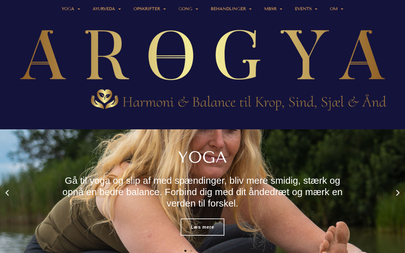Advance to the next slide with the right arrow
The image size is (405, 253).
tap(398, 193)
